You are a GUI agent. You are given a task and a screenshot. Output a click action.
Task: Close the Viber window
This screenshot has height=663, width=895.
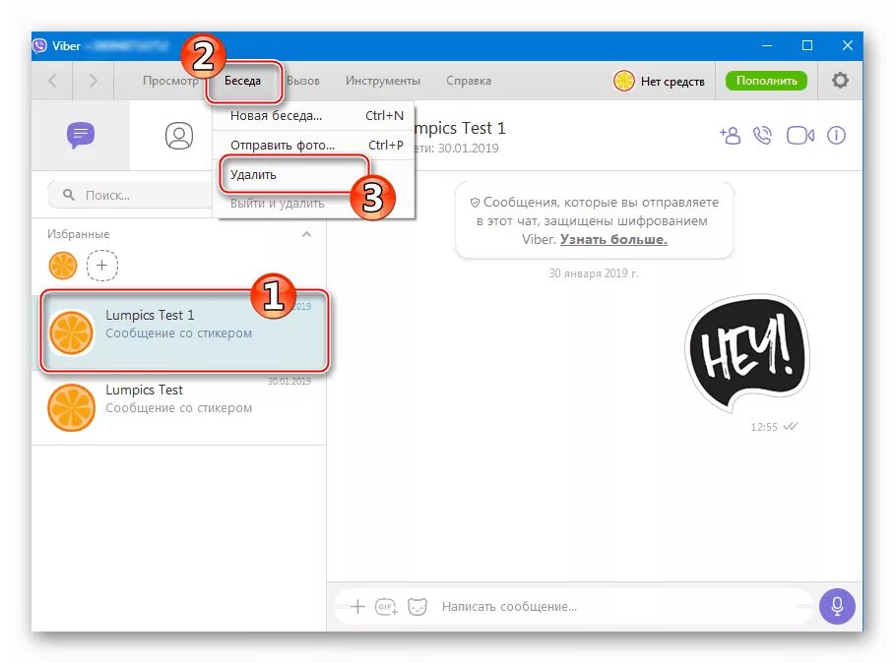coord(847,45)
